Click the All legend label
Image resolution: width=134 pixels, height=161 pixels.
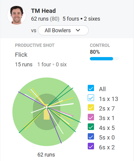[x=102, y=89]
